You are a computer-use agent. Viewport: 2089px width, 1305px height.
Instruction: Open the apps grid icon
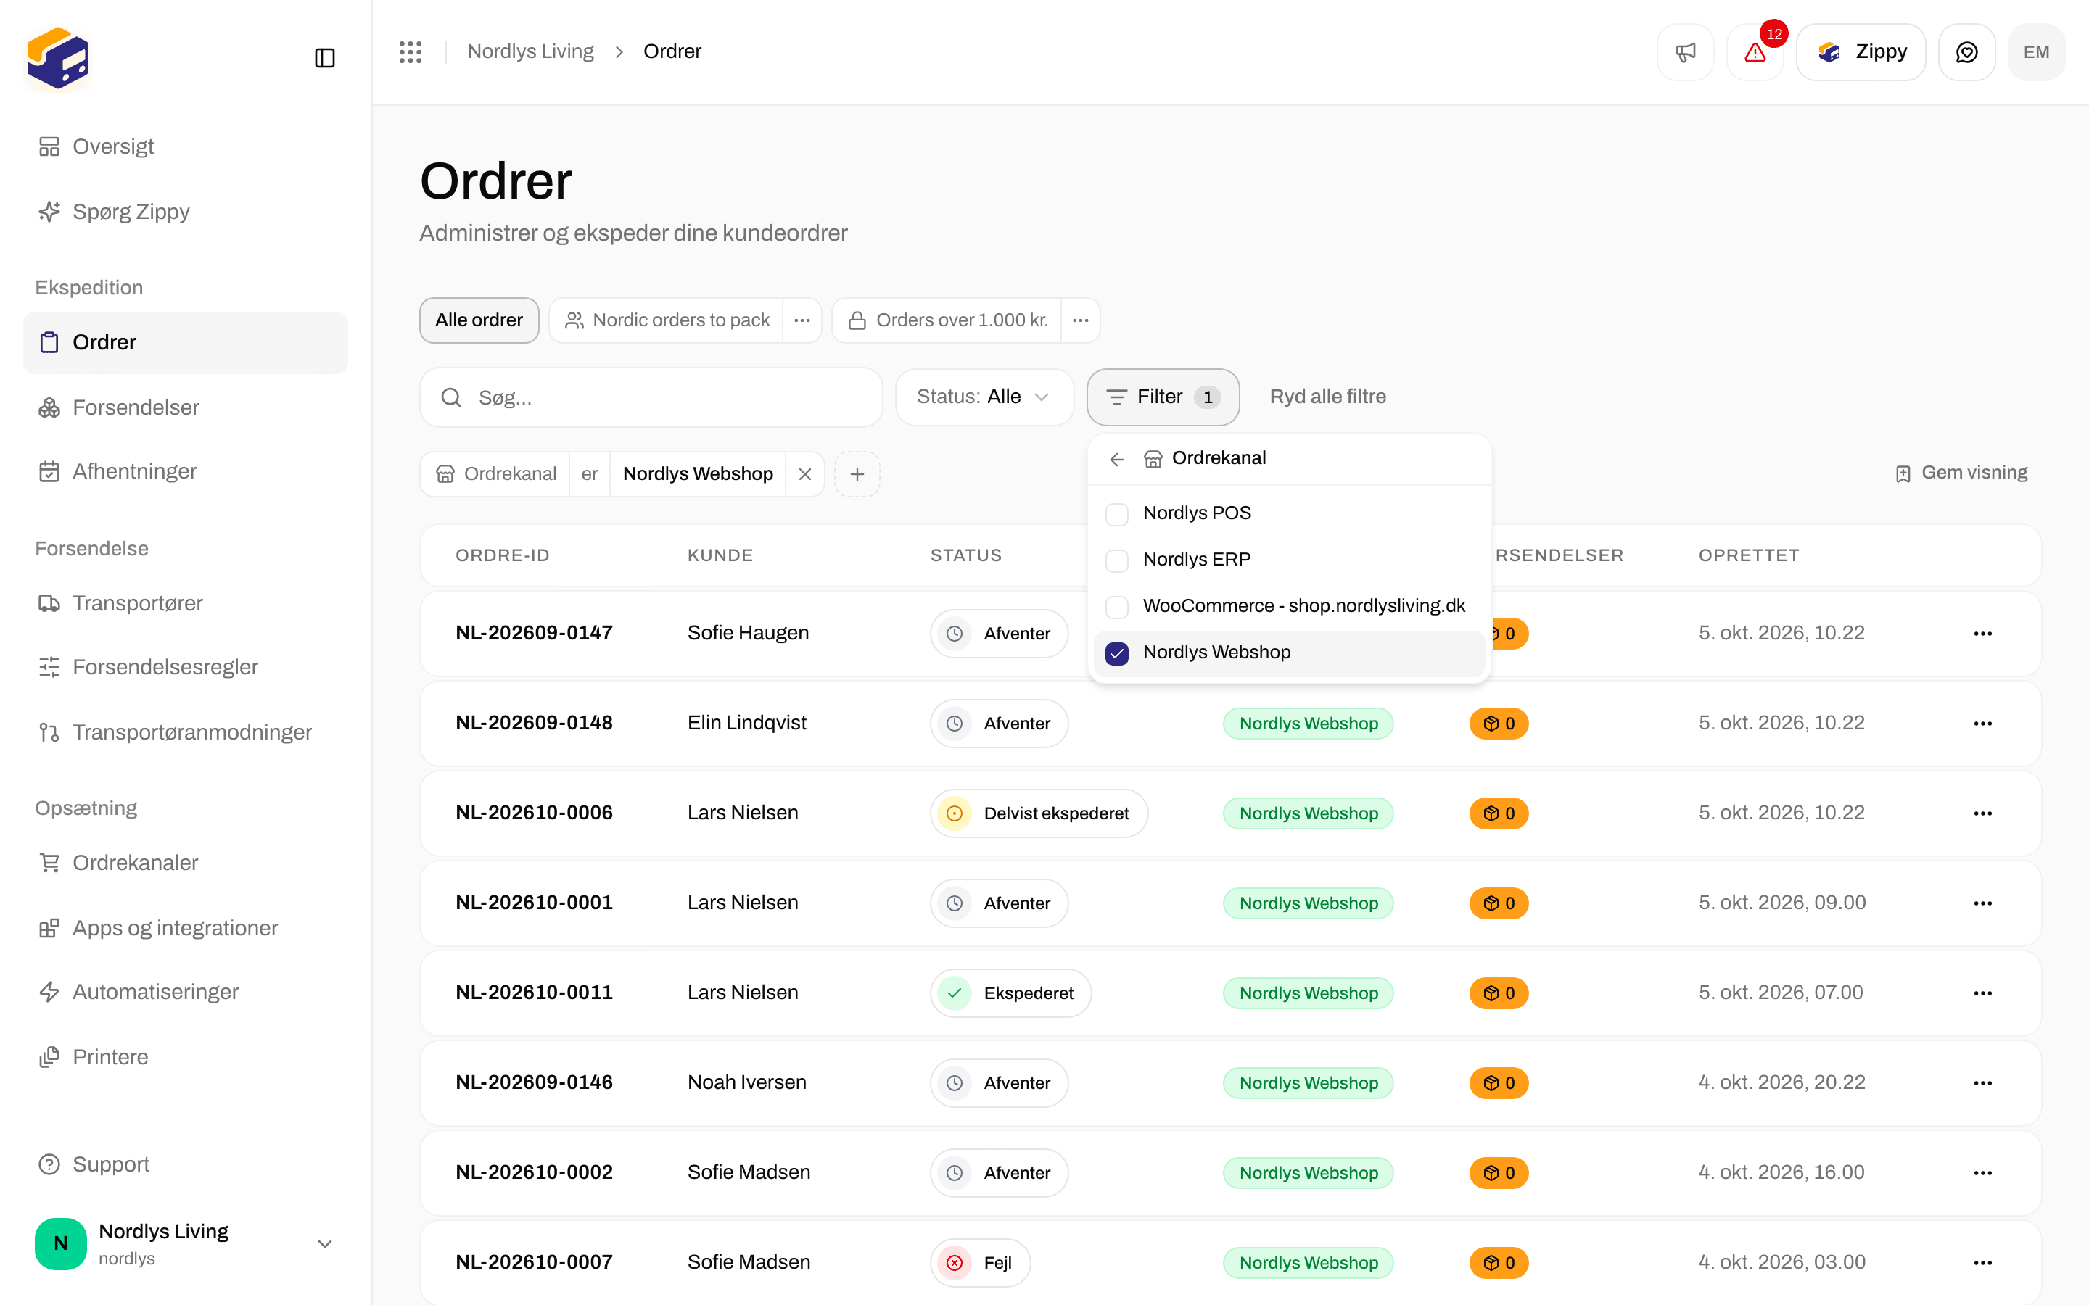click(x=410, y=51)
